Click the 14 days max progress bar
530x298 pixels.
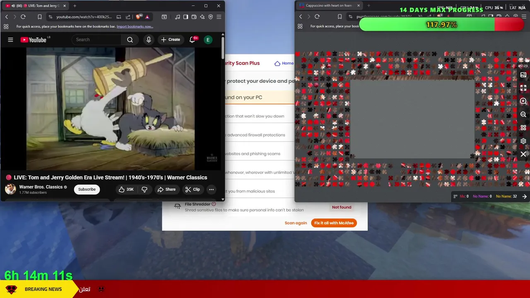click(x=442, y=25)
